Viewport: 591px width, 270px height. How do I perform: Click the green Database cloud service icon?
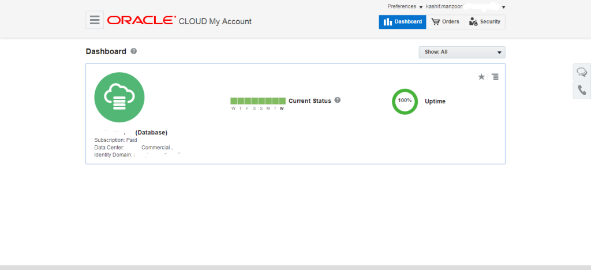[x=119, y=97]
